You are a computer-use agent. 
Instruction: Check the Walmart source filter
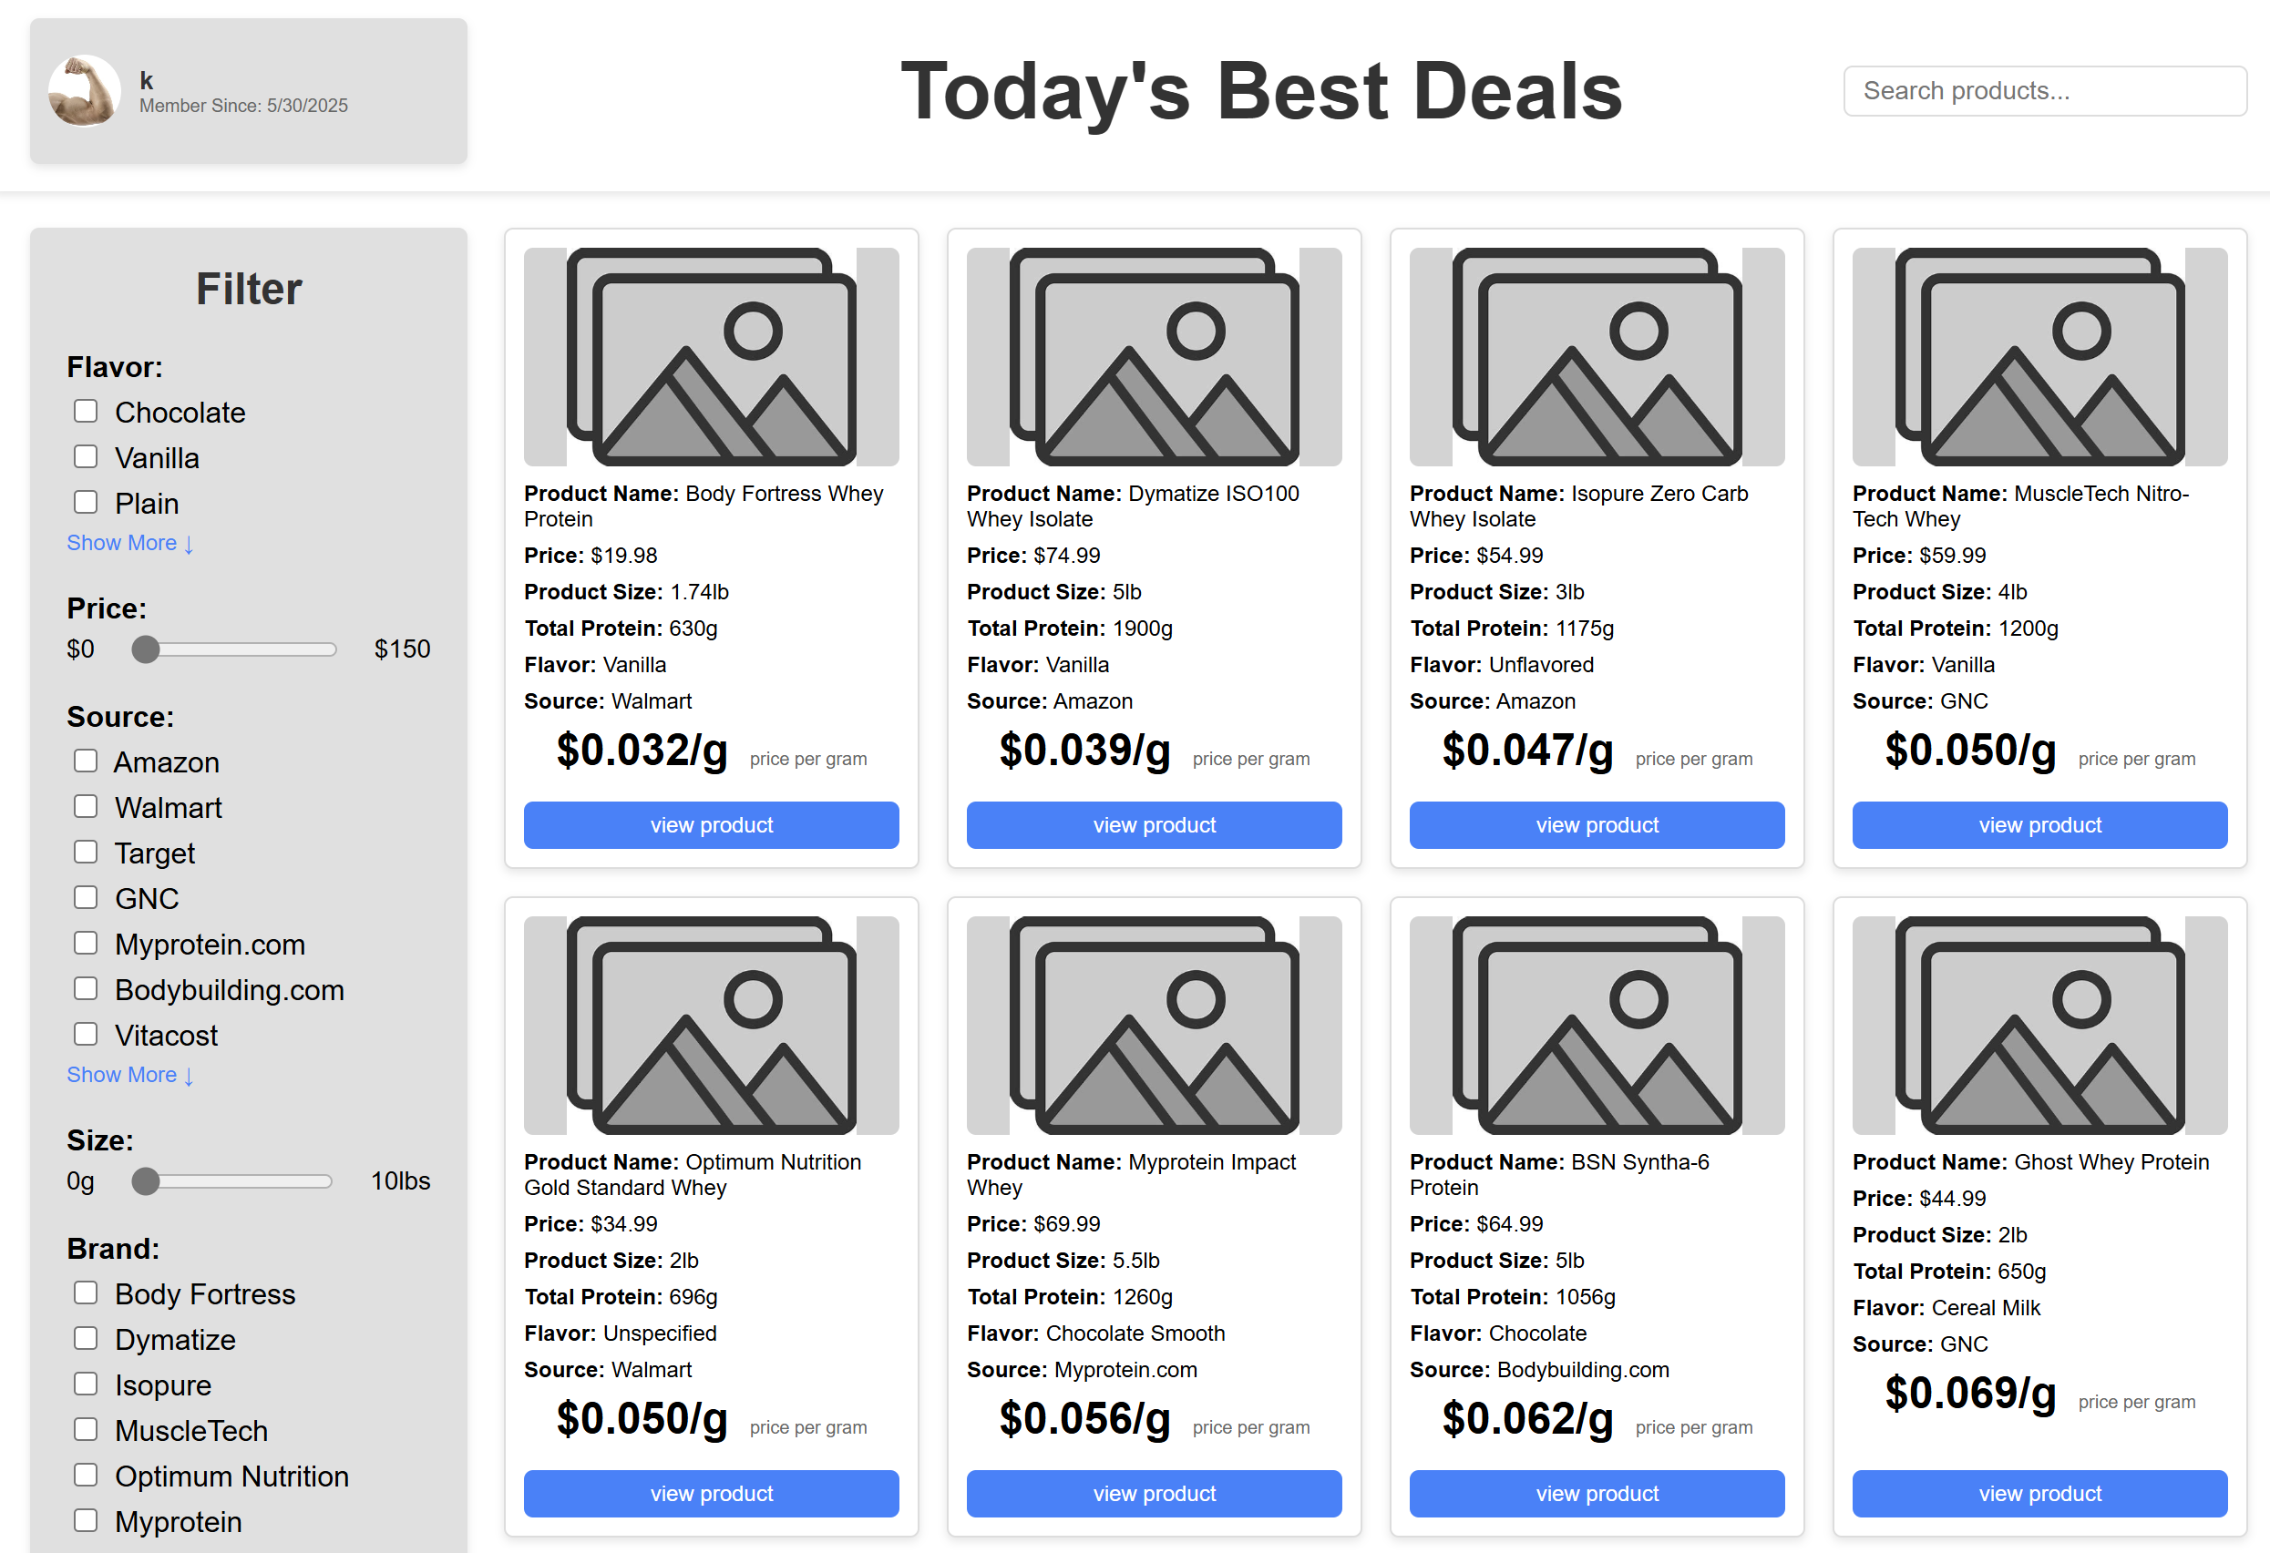[x=86, y=806]
